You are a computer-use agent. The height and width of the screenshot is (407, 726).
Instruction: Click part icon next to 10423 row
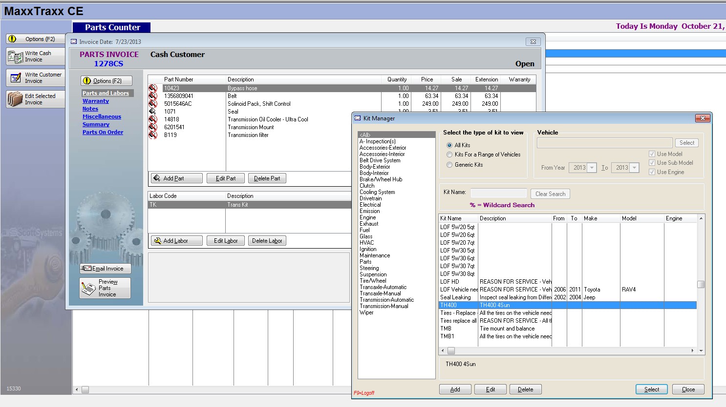pos(153,88)
